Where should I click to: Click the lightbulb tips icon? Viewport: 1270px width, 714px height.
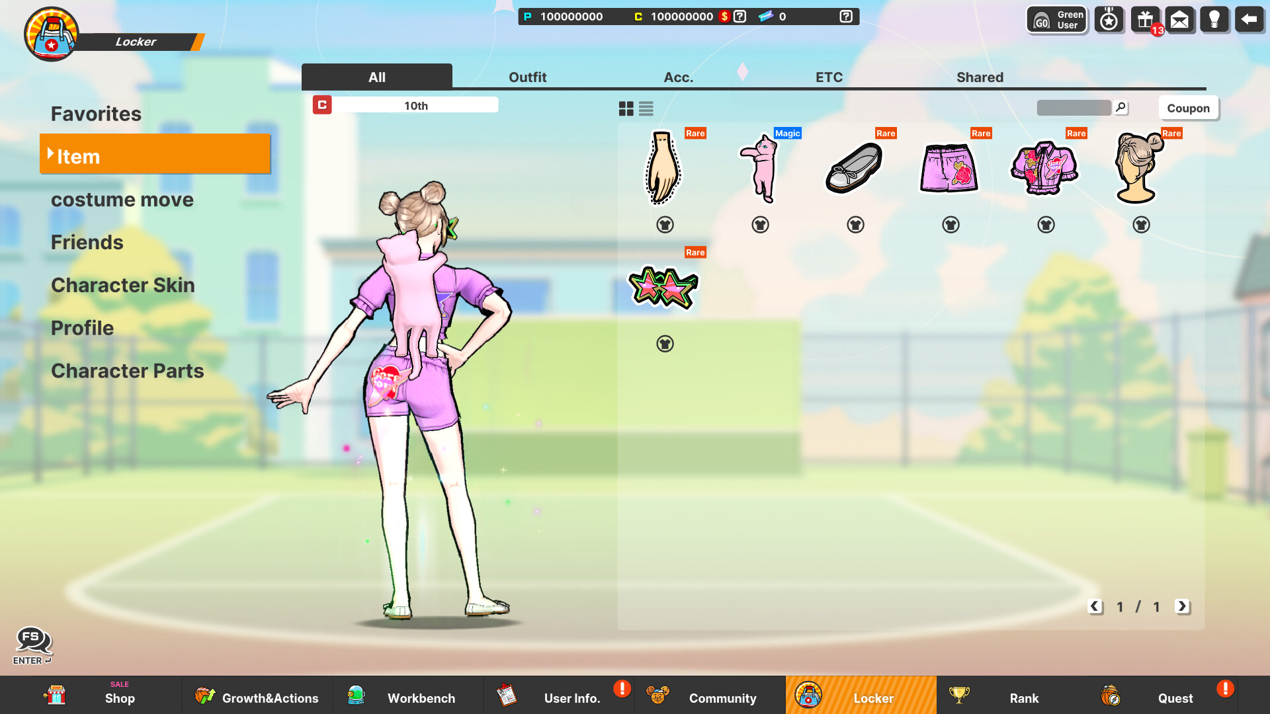(x=1215, y=19)
